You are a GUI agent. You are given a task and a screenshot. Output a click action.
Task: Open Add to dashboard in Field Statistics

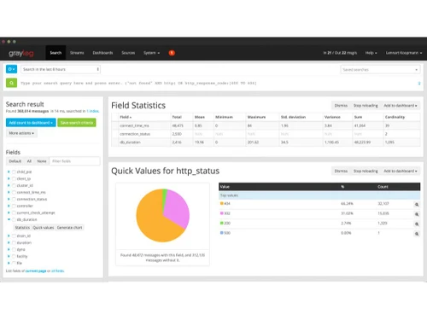tap(401, 106)
